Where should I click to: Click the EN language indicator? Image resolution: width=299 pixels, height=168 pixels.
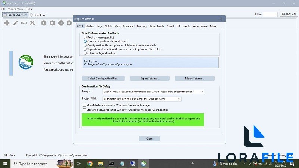tap(192, 163)
